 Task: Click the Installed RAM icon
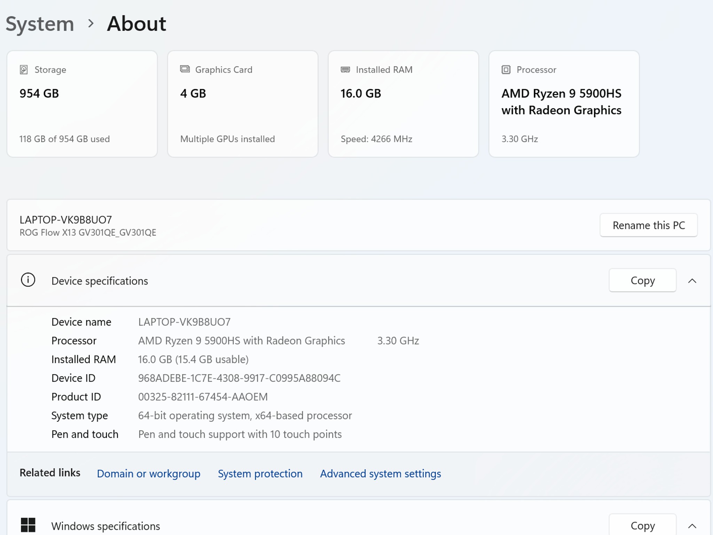click(345, 70)
